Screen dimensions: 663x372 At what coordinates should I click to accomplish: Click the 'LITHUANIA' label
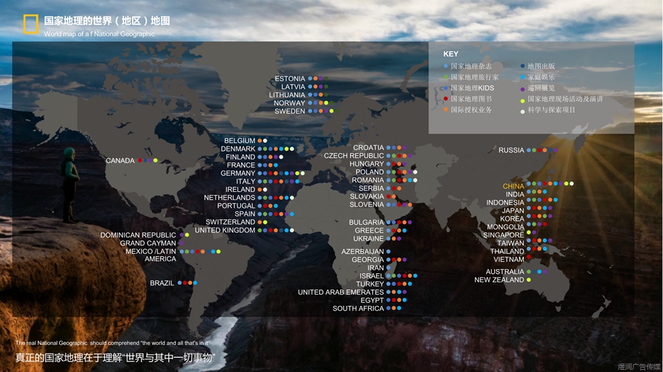(287, 95)
